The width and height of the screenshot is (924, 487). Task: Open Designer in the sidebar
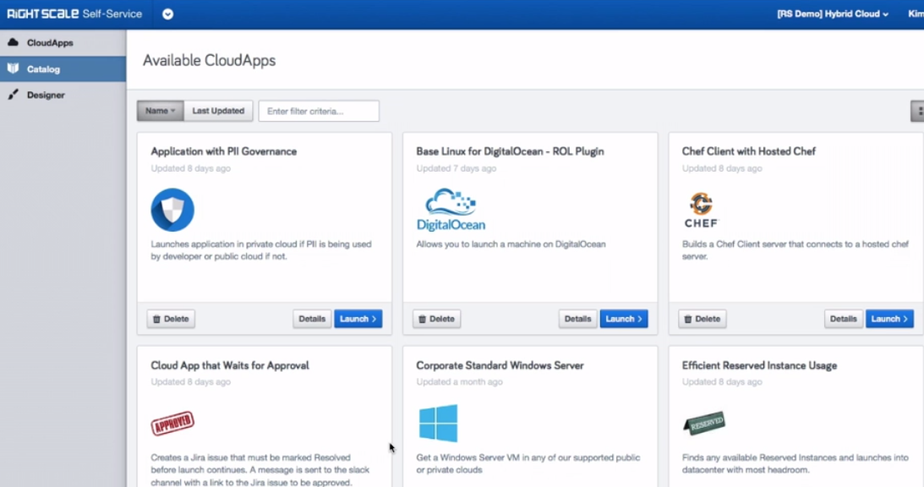63,95
